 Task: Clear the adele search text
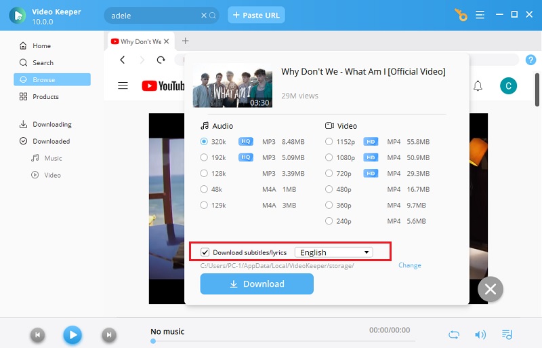(204, 15)
